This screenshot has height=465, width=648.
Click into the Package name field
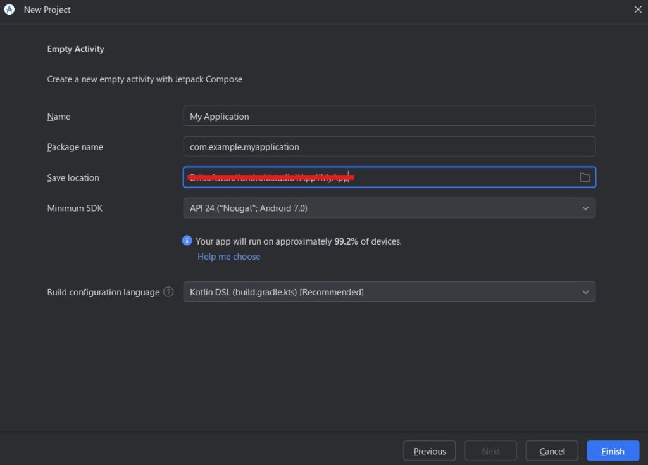[x=389, y=147]
